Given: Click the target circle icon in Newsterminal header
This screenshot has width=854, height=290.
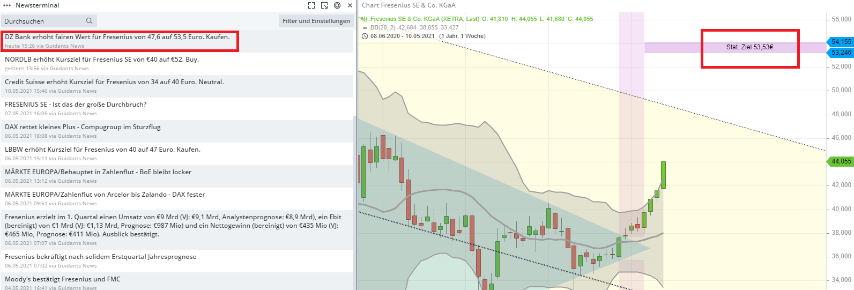Looking at the screenshot, I should [x=337, y=5].
